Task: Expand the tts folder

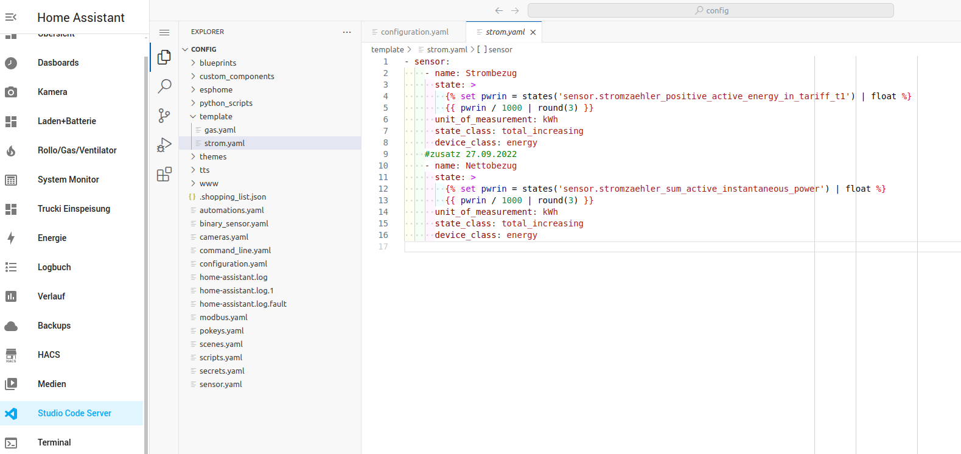Action: [x=193, y=170]
